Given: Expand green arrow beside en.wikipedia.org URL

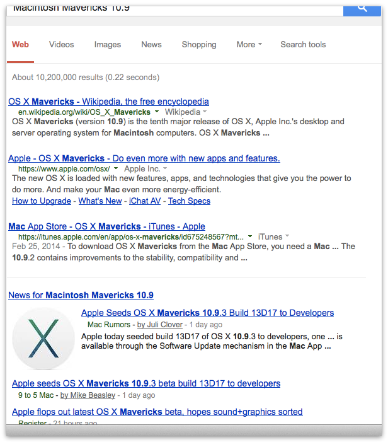Looking at the screenshot, I should (x=157, y=112).
